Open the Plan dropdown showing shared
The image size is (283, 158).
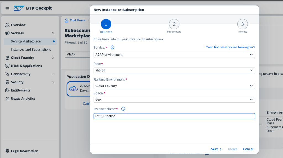[174, 70]
